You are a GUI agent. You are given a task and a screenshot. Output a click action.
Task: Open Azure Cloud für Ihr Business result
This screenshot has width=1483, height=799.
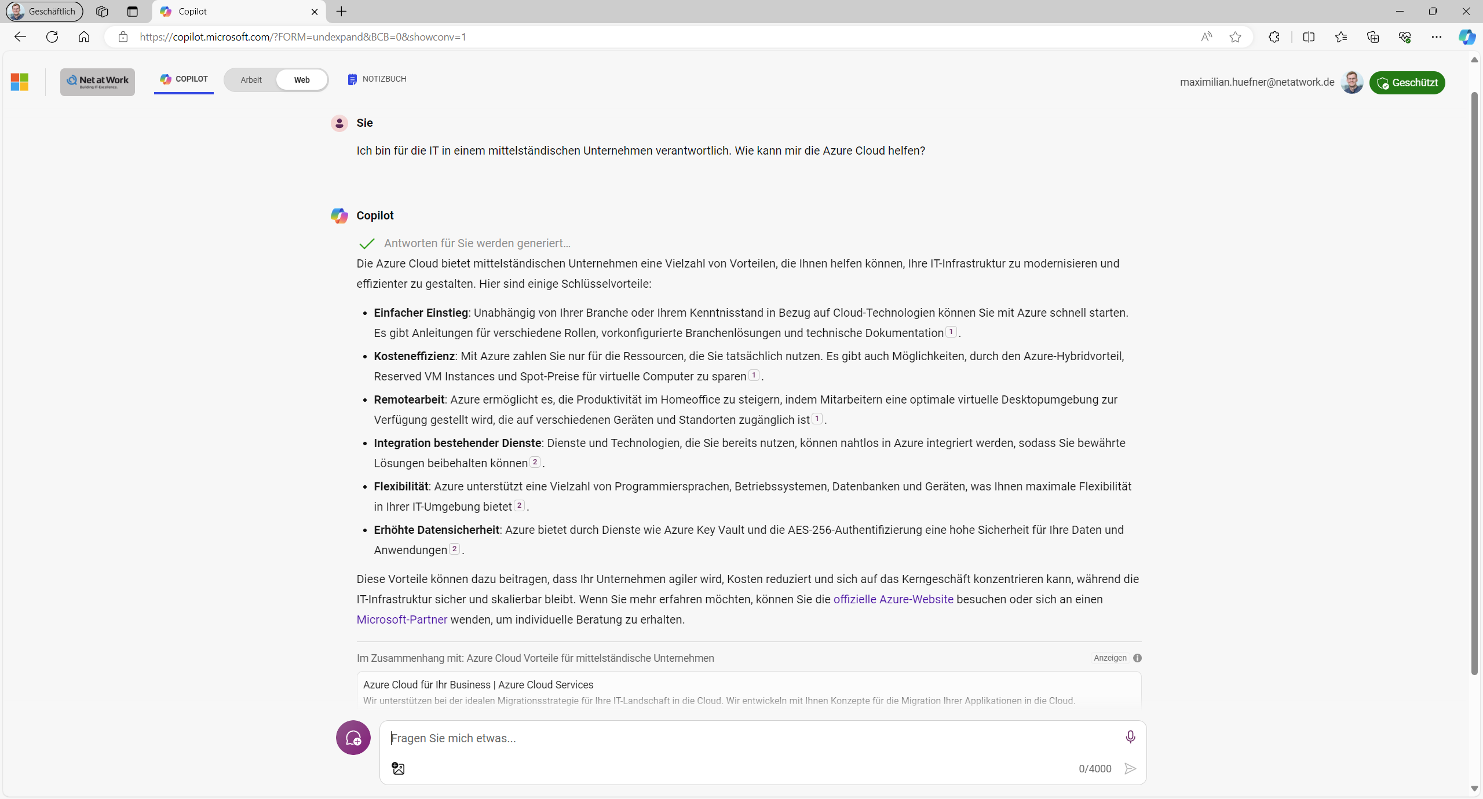[478, 685]
